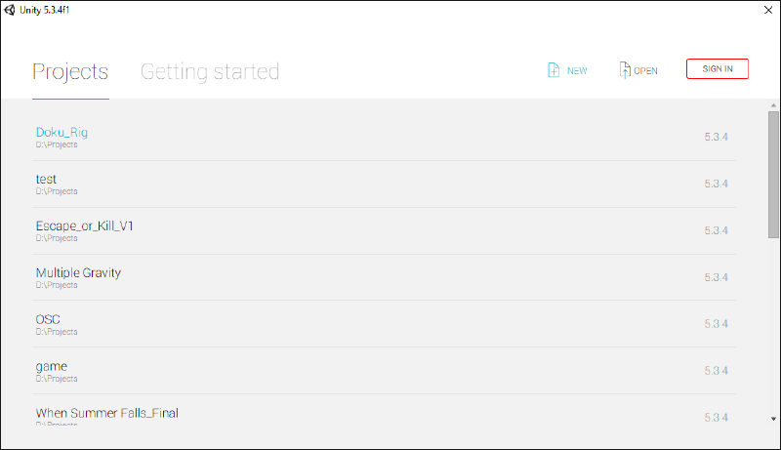Open the OSC project
The height and width of the screenshot is (450, 781).
pyautogui.click(x=49, y=320)
